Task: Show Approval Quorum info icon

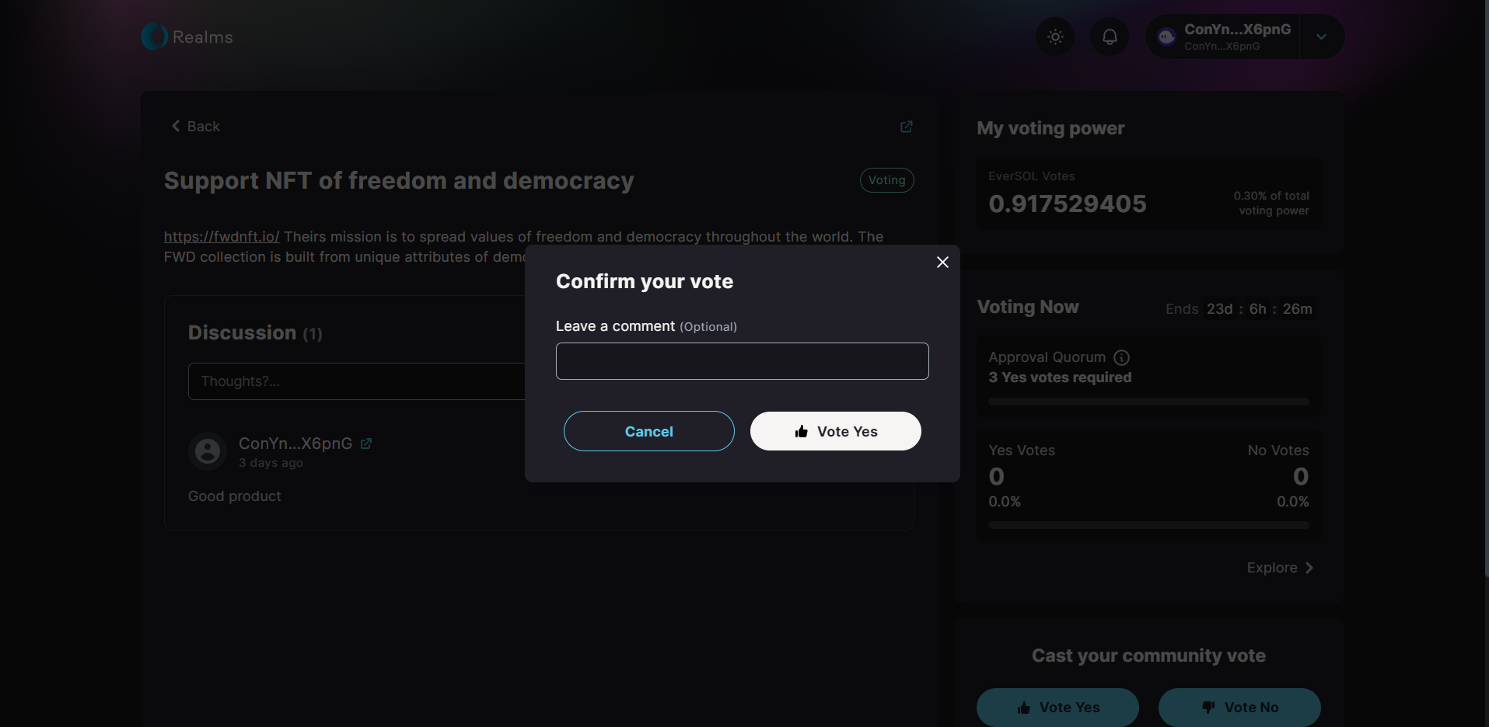Action: (x=1121, y=357)
